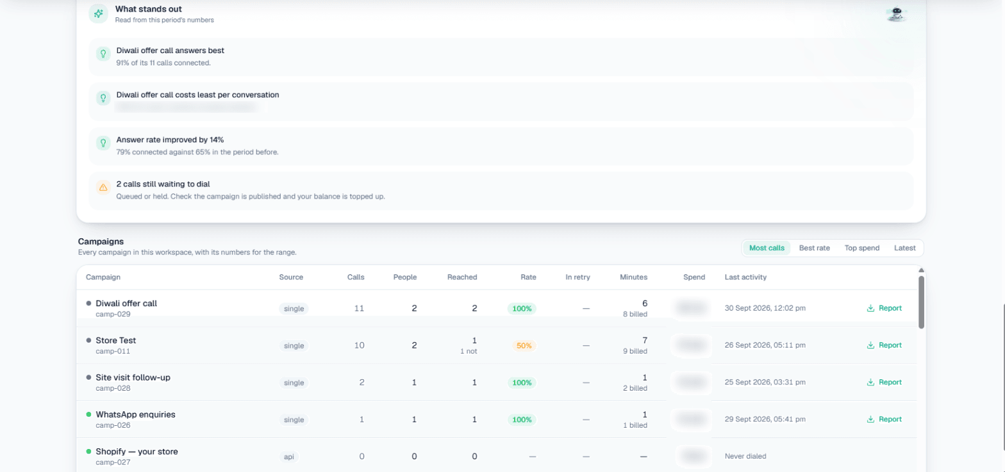Download the Report for Diwali offer call

point(884,308)
